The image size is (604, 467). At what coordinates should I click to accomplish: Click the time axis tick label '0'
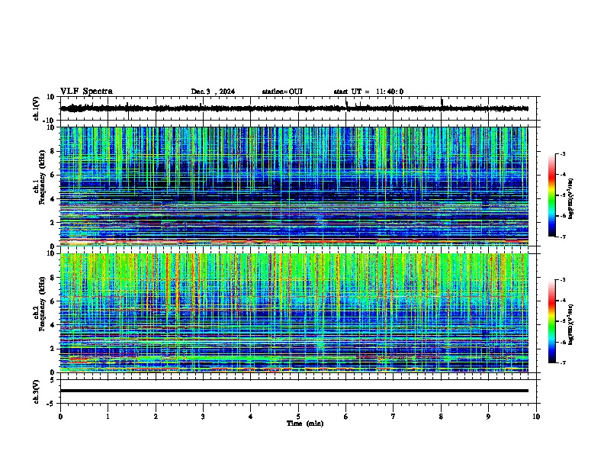point(60,417)
